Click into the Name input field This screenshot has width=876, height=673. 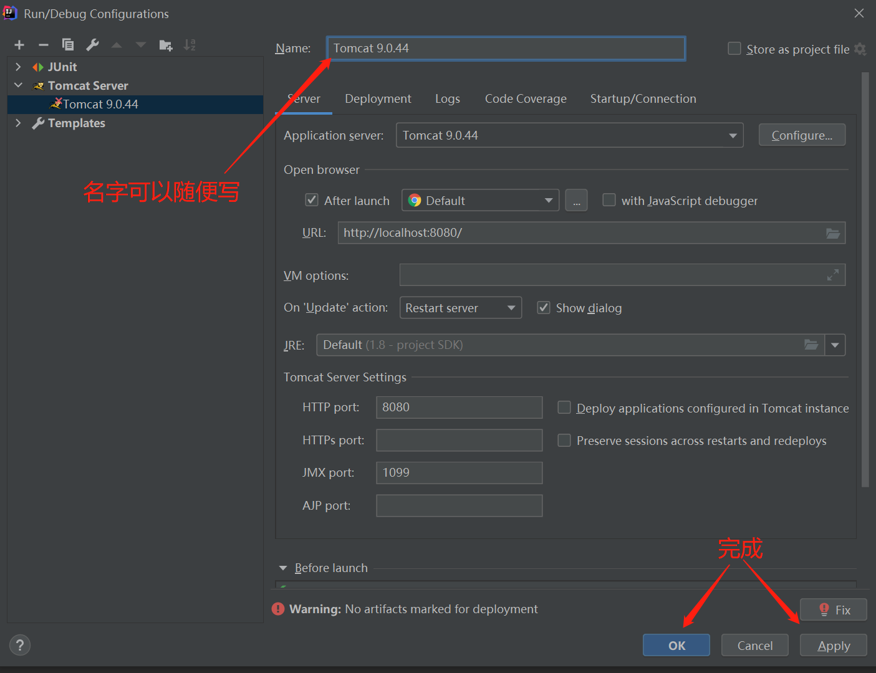click(506, 48)
